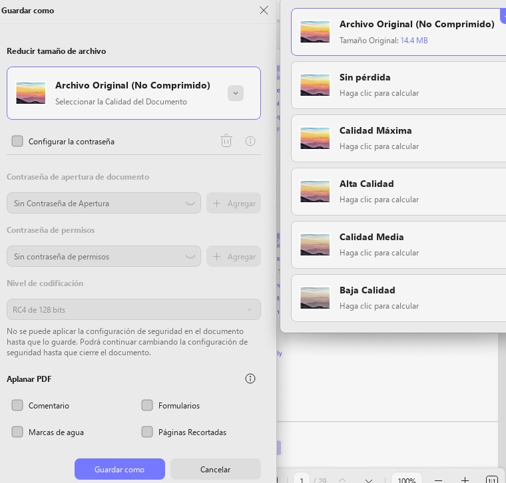This screenshot has width=506, height=483.
Task: Enable the Configurar la contraseña checkbox
Action: 17,141
